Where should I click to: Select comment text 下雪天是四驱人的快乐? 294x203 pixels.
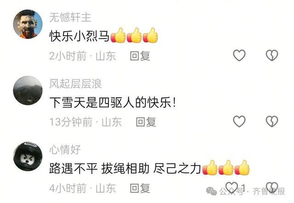(x=110, y=102)
